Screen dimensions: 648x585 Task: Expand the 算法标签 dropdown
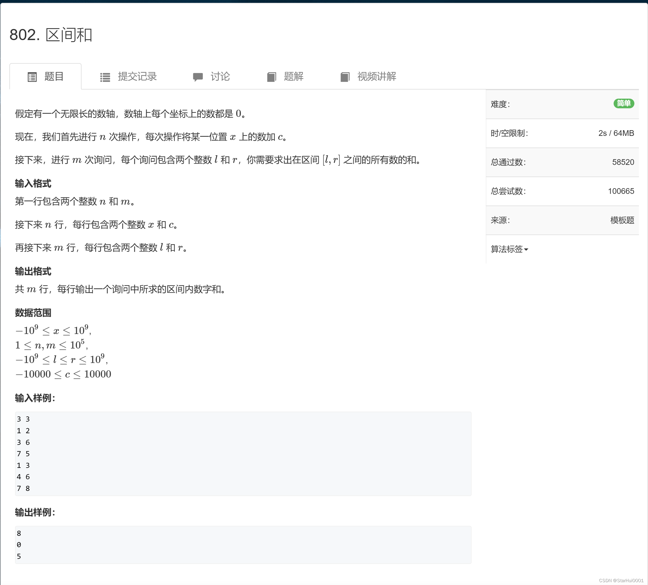point(507,249)
